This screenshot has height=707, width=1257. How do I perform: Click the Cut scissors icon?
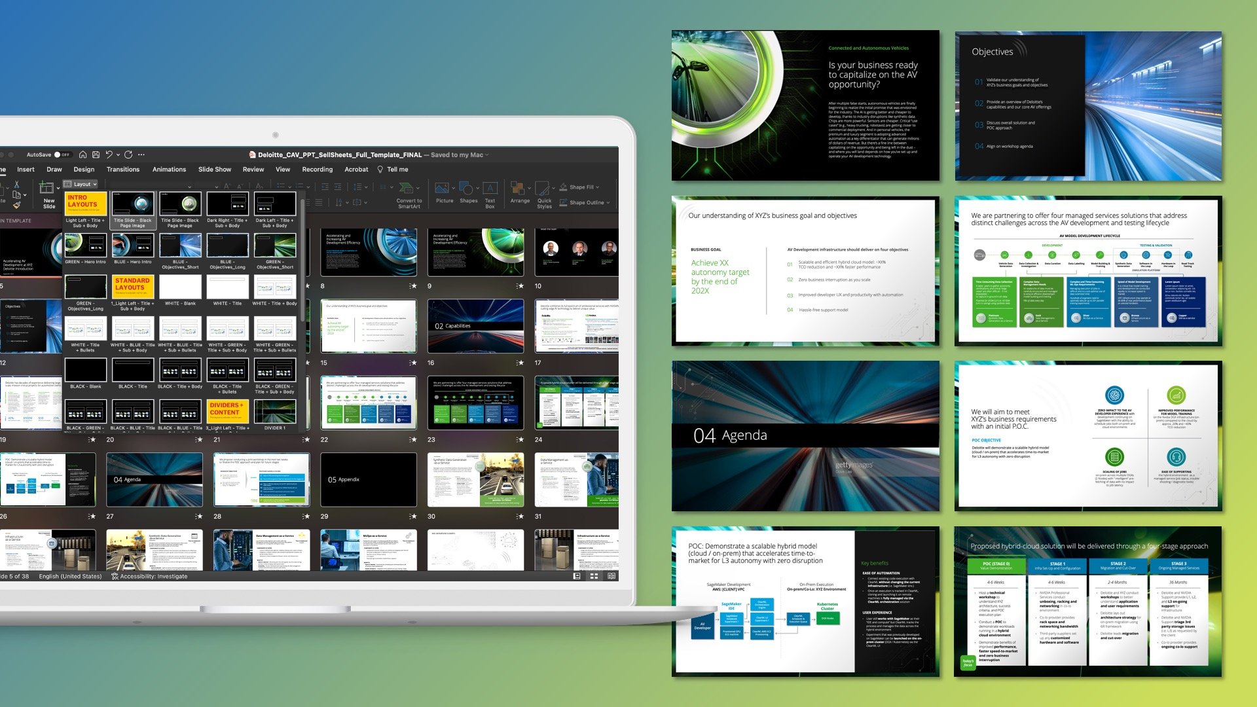pyautogui.click(x=17, y=185)
